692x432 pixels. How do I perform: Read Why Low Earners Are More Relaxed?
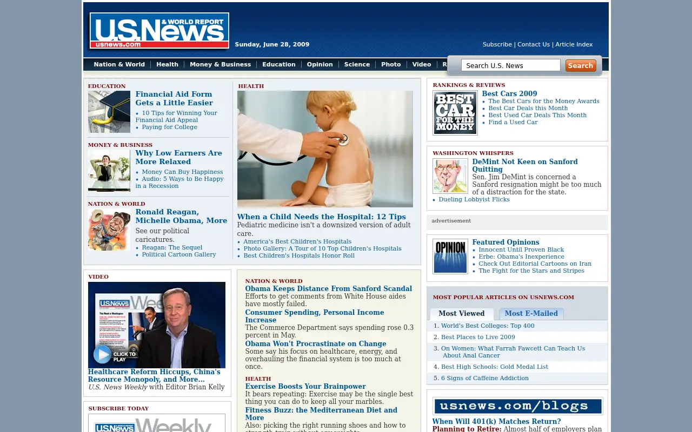click(x=178, y=157)
